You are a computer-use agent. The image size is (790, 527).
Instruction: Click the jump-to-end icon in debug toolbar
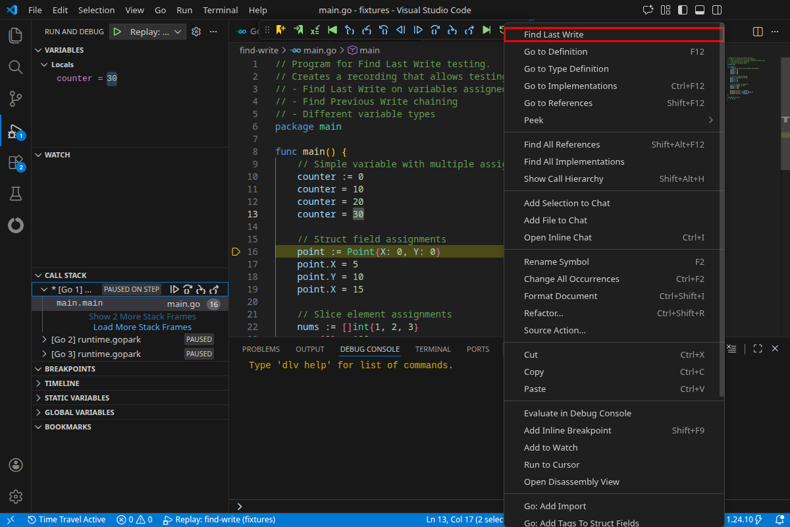click(x=487, y=31)
